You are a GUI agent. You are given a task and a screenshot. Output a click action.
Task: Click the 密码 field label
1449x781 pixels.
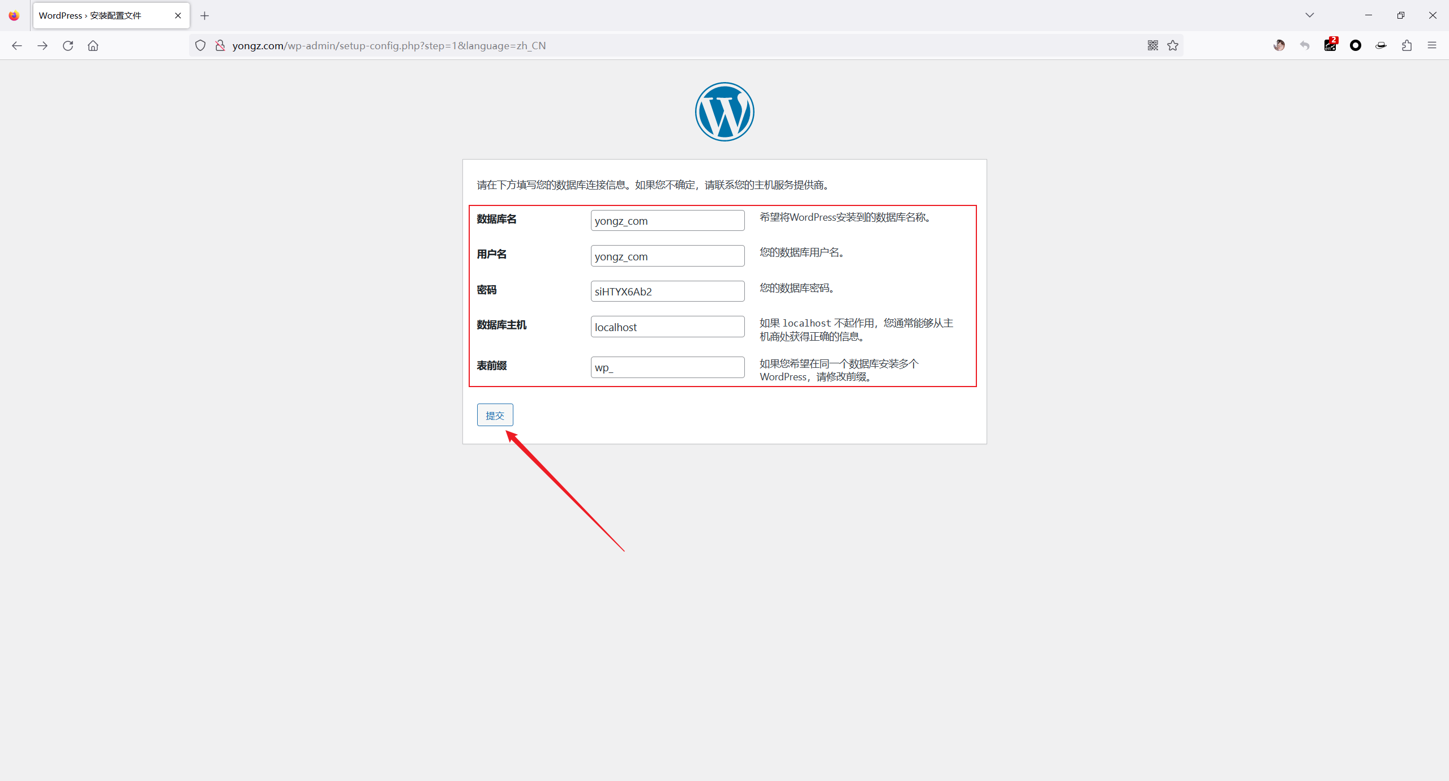(x=486, y=290)
